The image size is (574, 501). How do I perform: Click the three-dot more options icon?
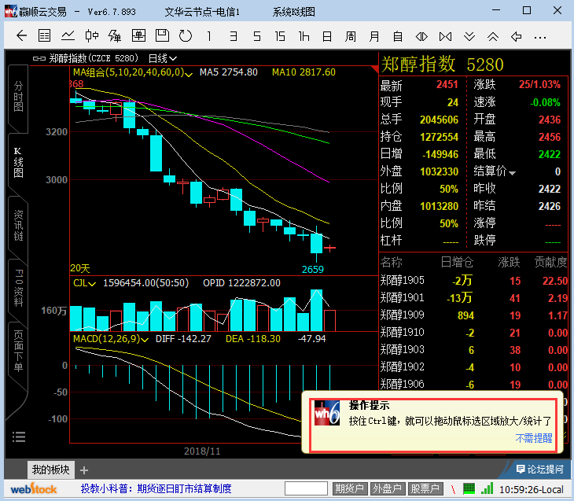(x=540, y=36)
